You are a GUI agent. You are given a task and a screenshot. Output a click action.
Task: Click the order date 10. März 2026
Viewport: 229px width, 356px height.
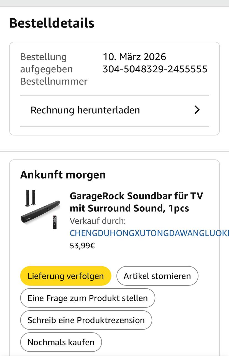(x=134, y=57)
